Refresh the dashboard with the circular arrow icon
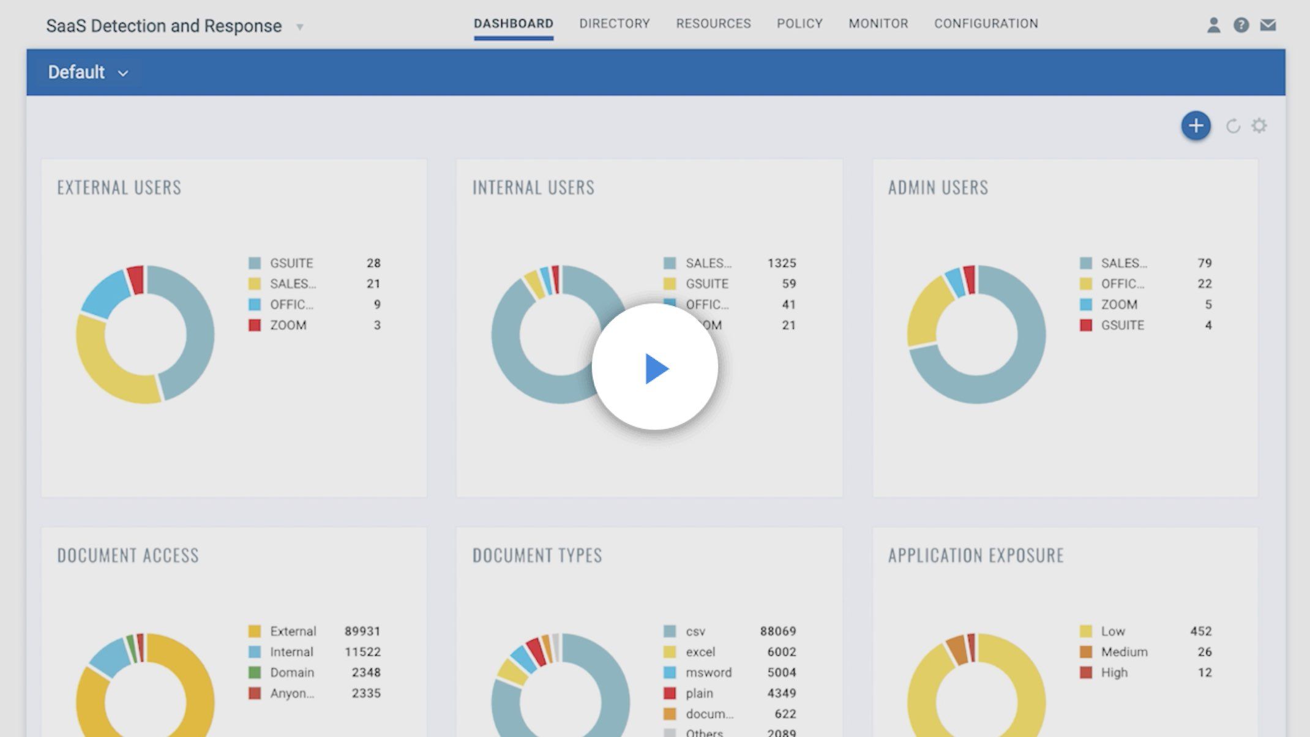This screenshot has width=1310, height=737. click(x=1232, y=126)
